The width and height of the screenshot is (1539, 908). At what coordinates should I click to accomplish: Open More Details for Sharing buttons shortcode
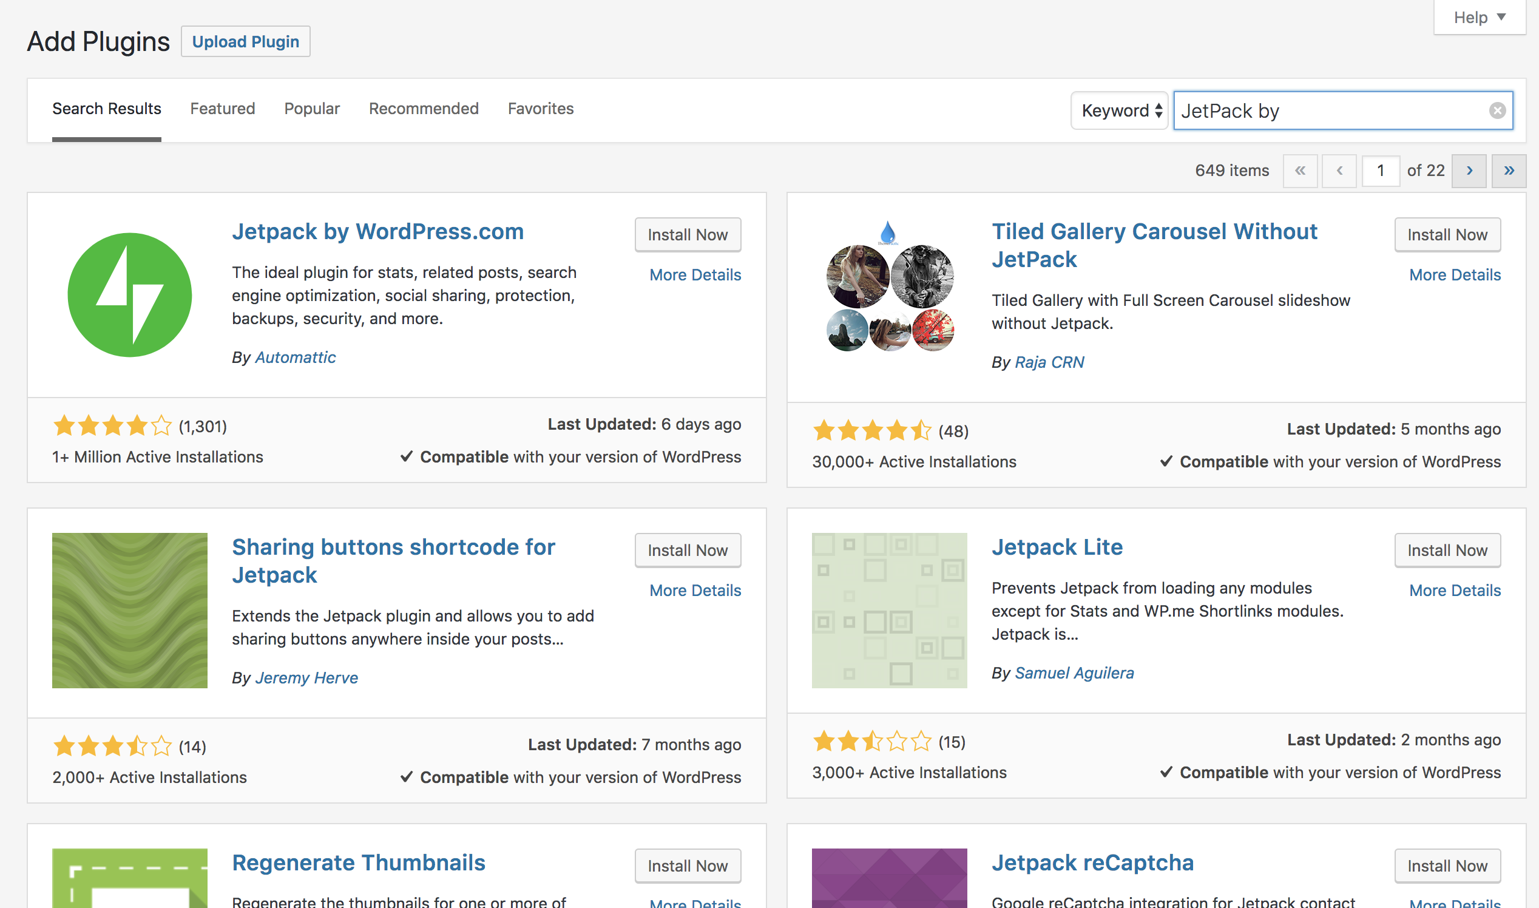click(x=695, y=591)
